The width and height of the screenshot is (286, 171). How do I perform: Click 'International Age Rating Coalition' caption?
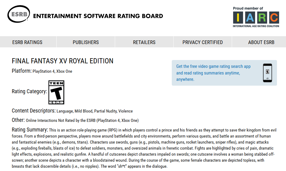pos(256,26)
